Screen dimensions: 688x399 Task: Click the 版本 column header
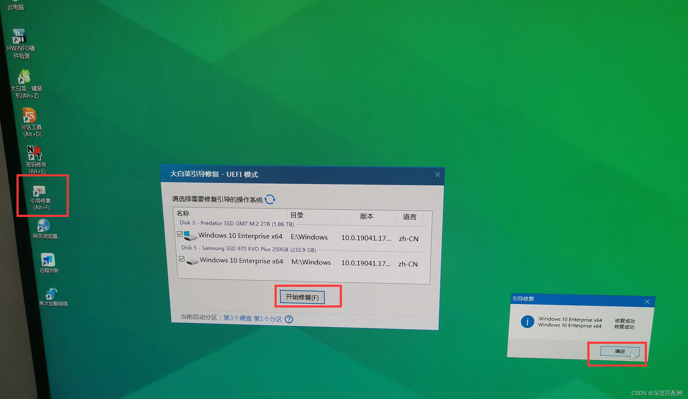(367, 216)
